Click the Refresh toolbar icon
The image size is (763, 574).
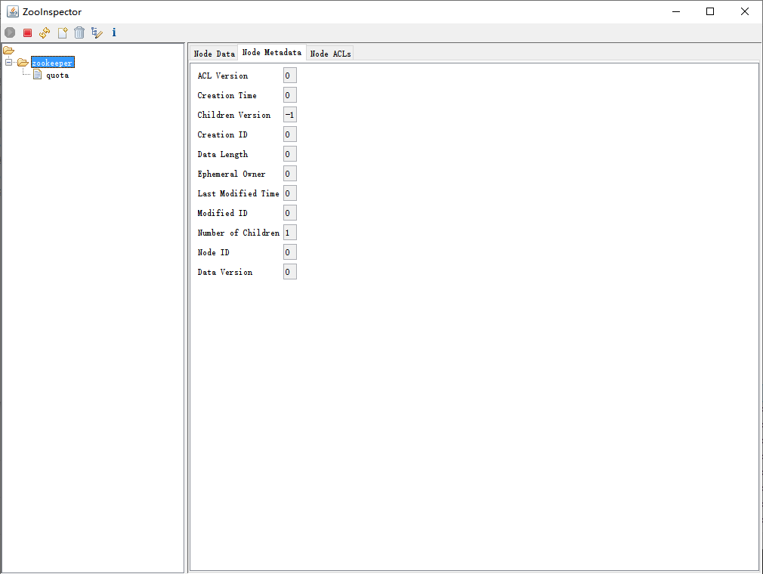[x=45, y=32]
